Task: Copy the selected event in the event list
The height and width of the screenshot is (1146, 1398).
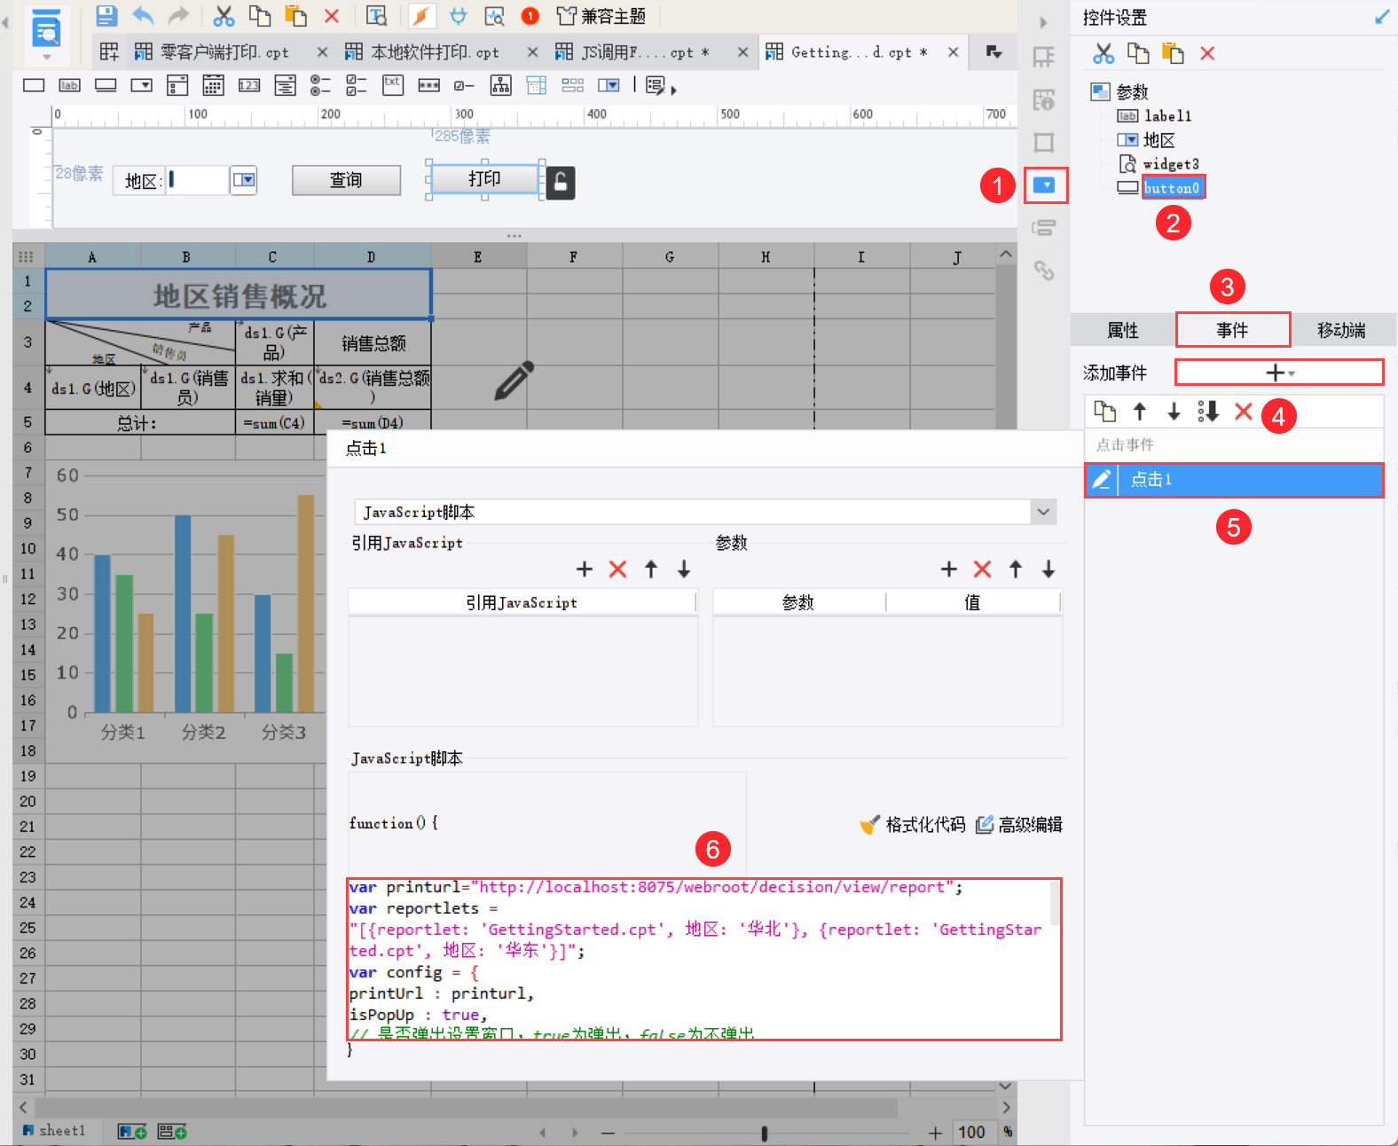Action: point(1105,412)
